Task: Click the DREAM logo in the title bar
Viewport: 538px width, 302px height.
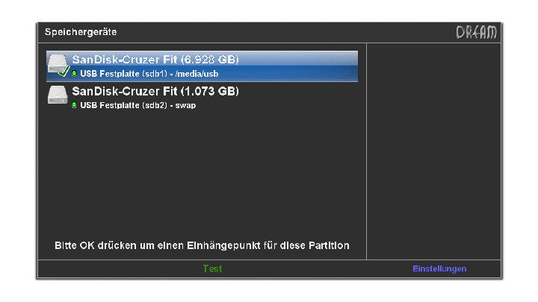Action: 476,32
